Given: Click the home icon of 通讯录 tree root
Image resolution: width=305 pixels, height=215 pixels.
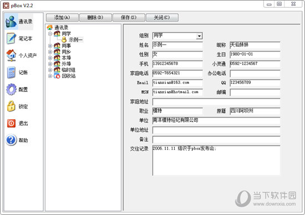Looking at the screenshot, I should tap(50, 27).
